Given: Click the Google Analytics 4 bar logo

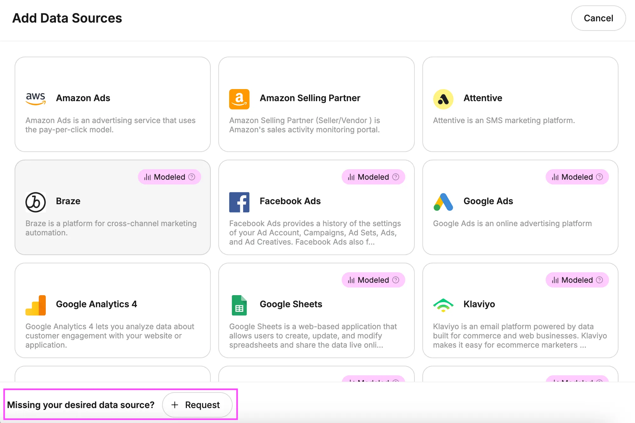Looking at the screenshot, I should point(36,305).
